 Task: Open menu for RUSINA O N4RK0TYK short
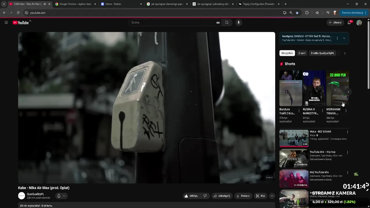point(322,111)
